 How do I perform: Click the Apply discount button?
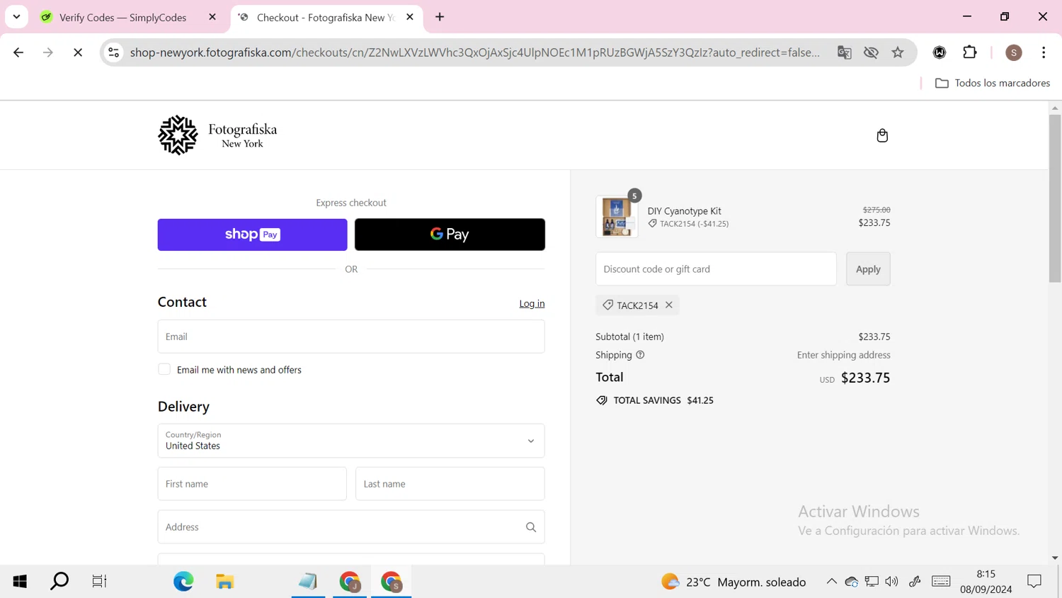point(868,269)
